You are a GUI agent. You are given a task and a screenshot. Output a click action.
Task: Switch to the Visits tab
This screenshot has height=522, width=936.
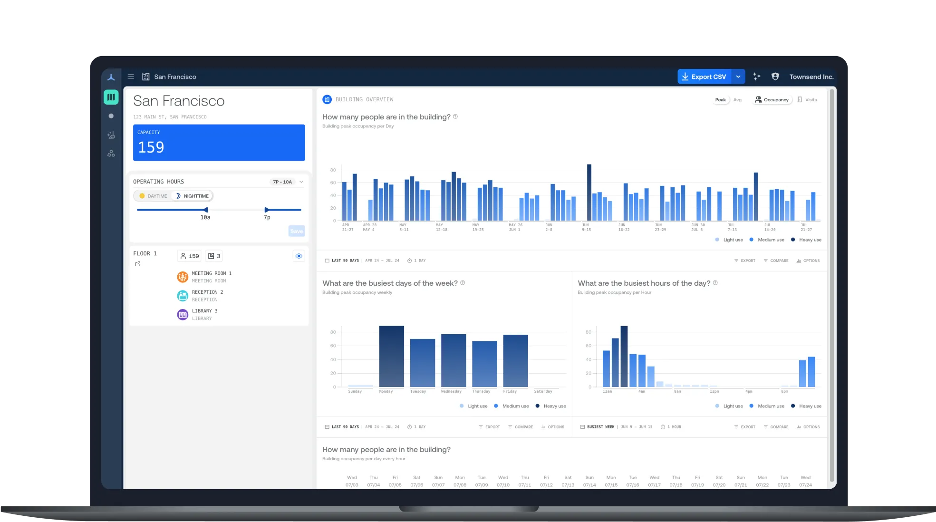[807, 100]
